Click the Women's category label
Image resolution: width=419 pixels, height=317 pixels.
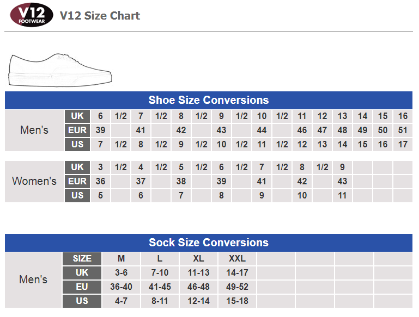pos(34,181)
